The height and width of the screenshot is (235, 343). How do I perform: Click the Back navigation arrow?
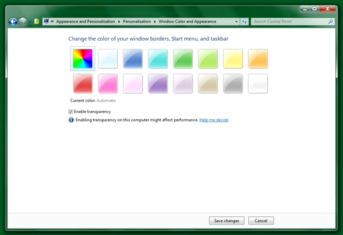point(13,21)
